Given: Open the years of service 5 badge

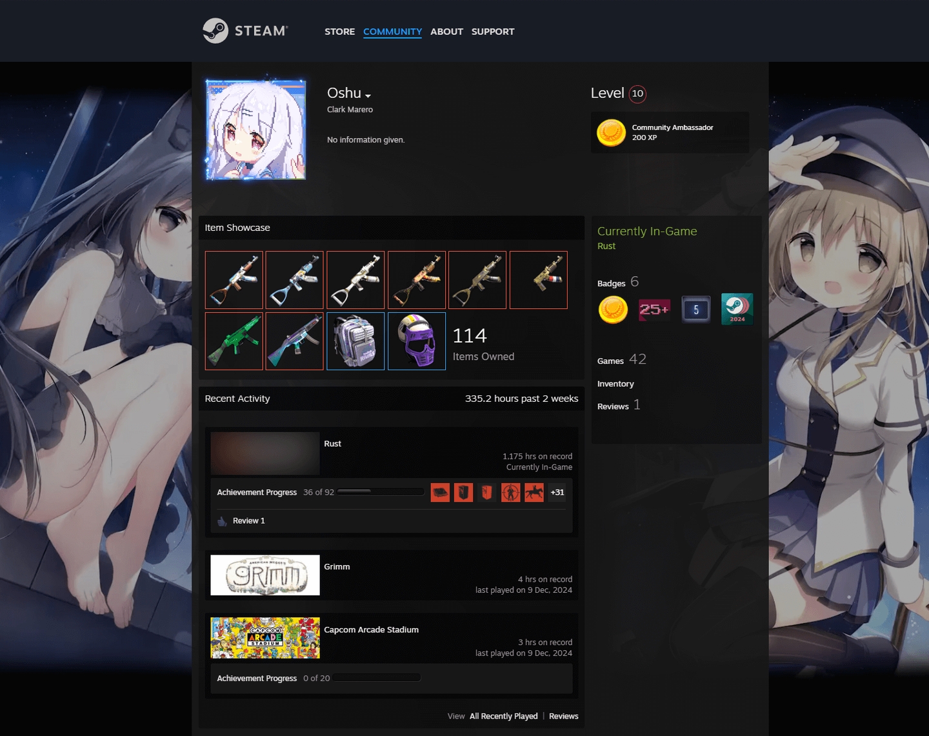Looking at the screenshot, I should (696, 310).
